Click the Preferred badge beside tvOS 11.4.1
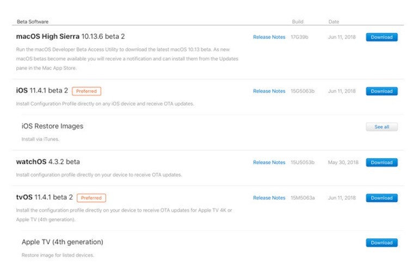This screenshot has width=419, height=265. click(91, 198)
